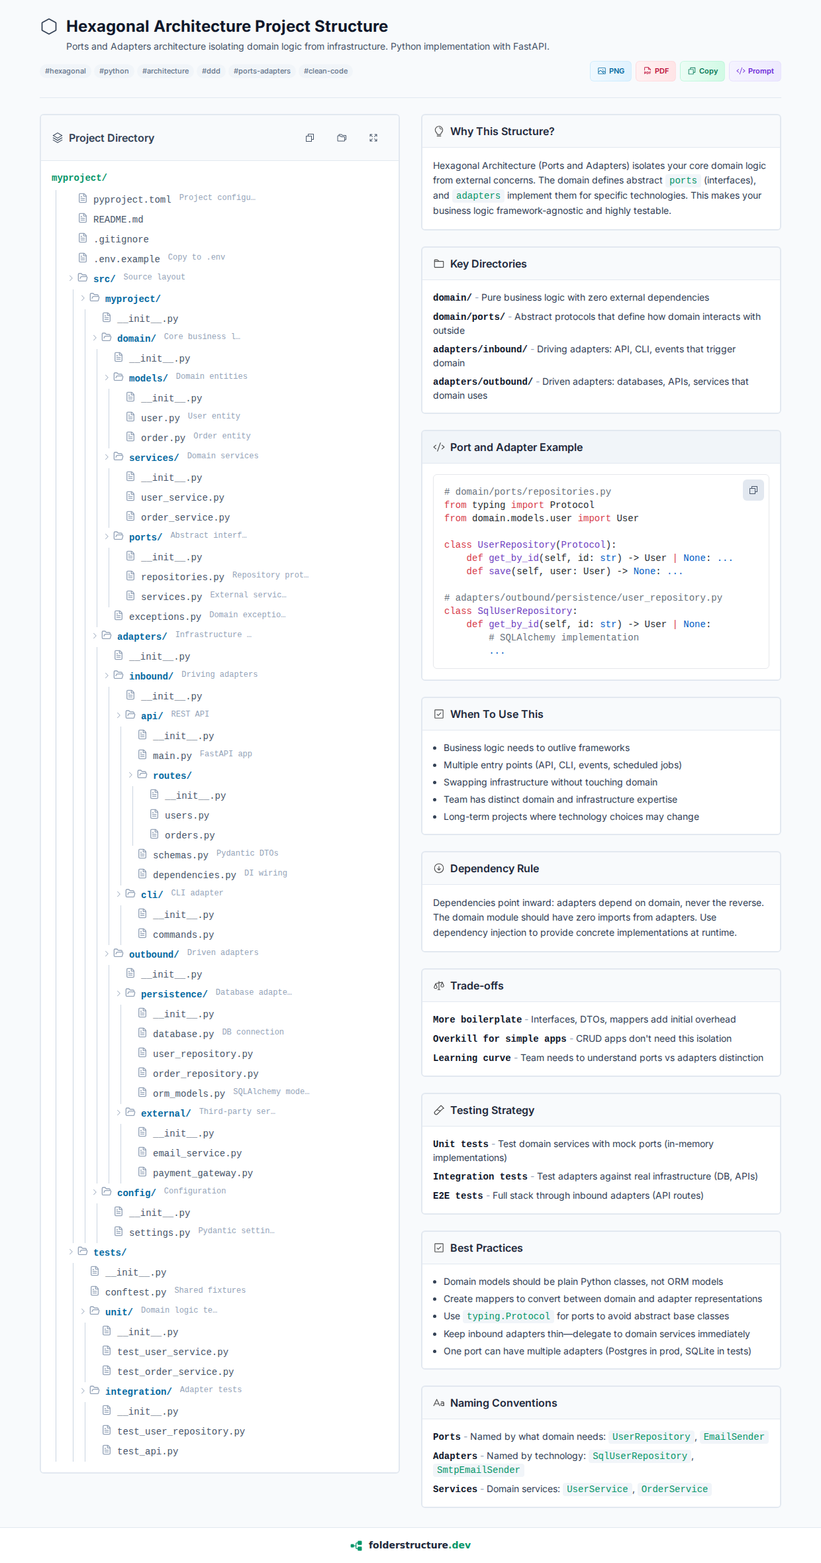
Task: Click the hexagon logo beside the page title
Action: 49,26
